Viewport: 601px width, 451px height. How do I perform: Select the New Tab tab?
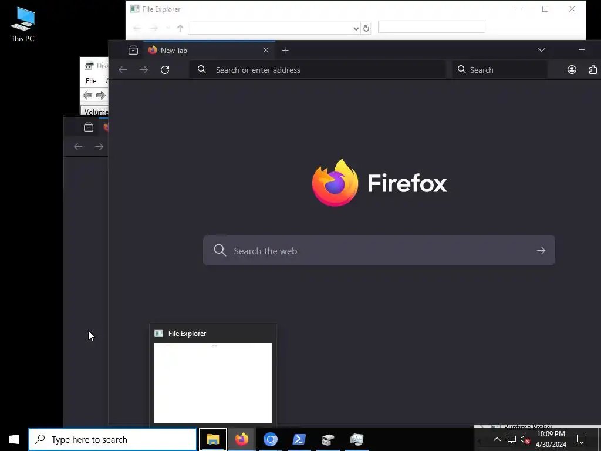click(x=209, y=51)
